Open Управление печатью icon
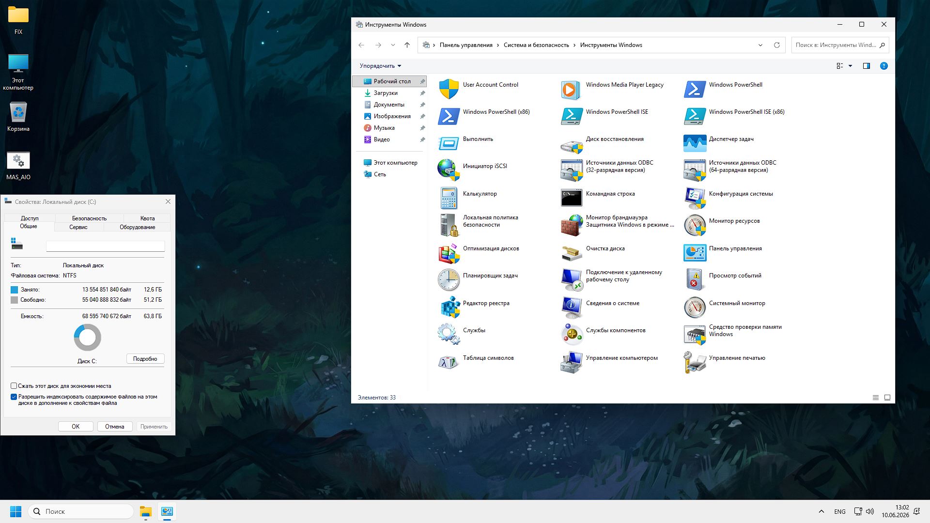 (695, 362)
